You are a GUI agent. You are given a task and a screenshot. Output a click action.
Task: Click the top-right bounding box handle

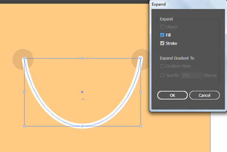tap(140, 58)
